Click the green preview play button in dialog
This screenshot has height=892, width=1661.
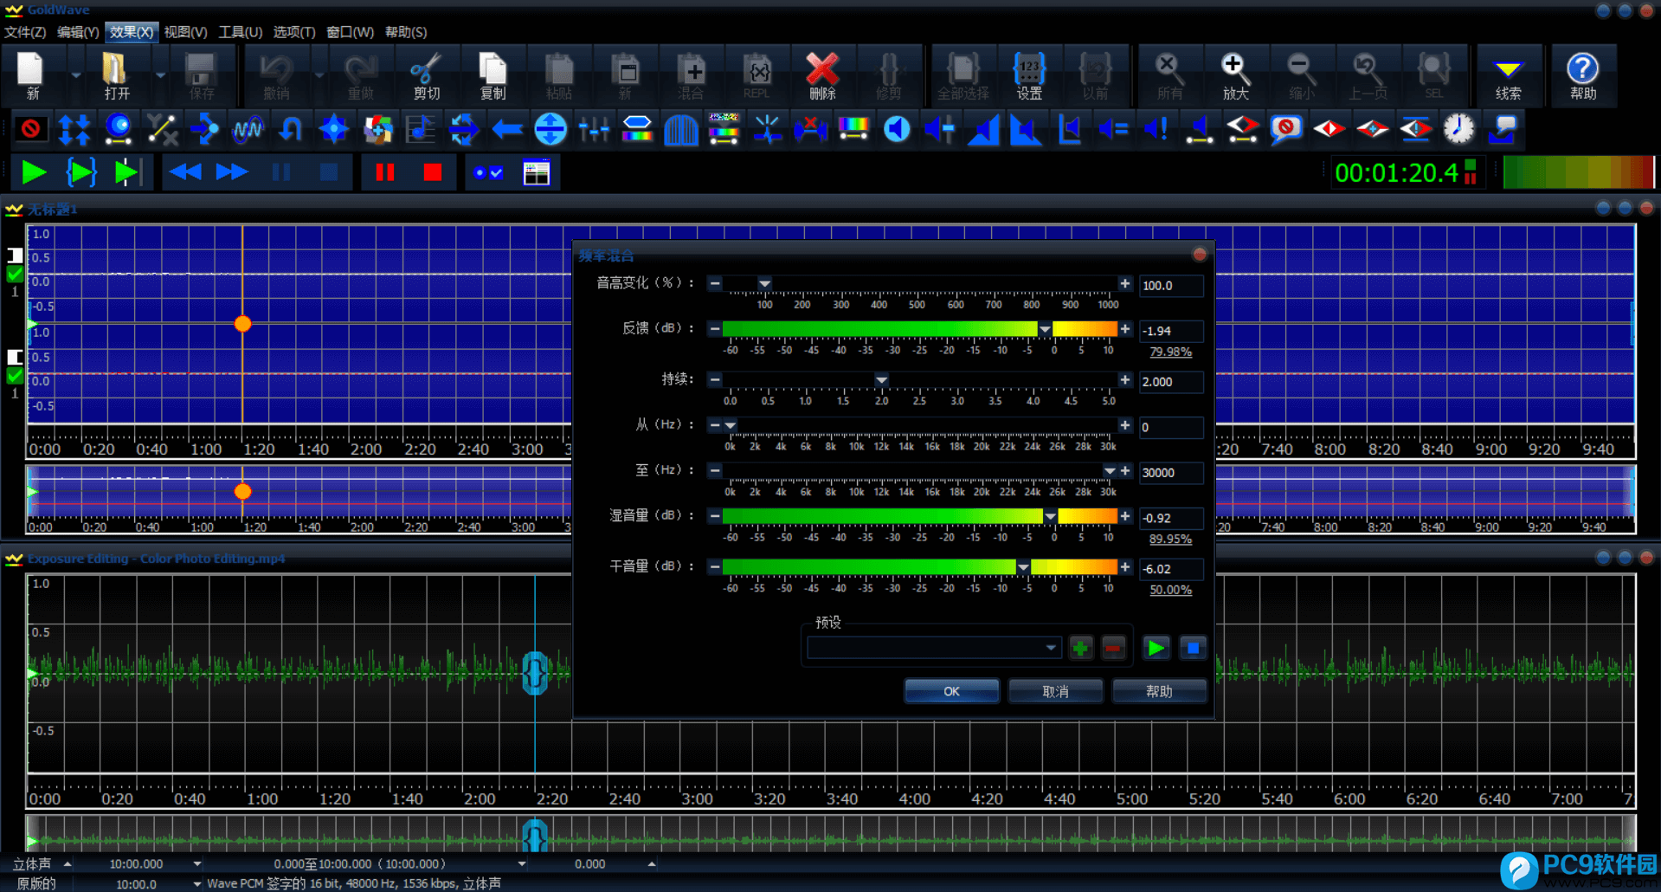click(1156, 648)
